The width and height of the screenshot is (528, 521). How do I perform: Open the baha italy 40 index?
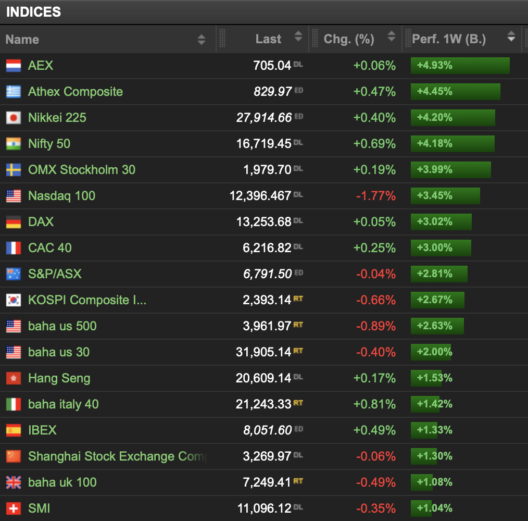64,404
